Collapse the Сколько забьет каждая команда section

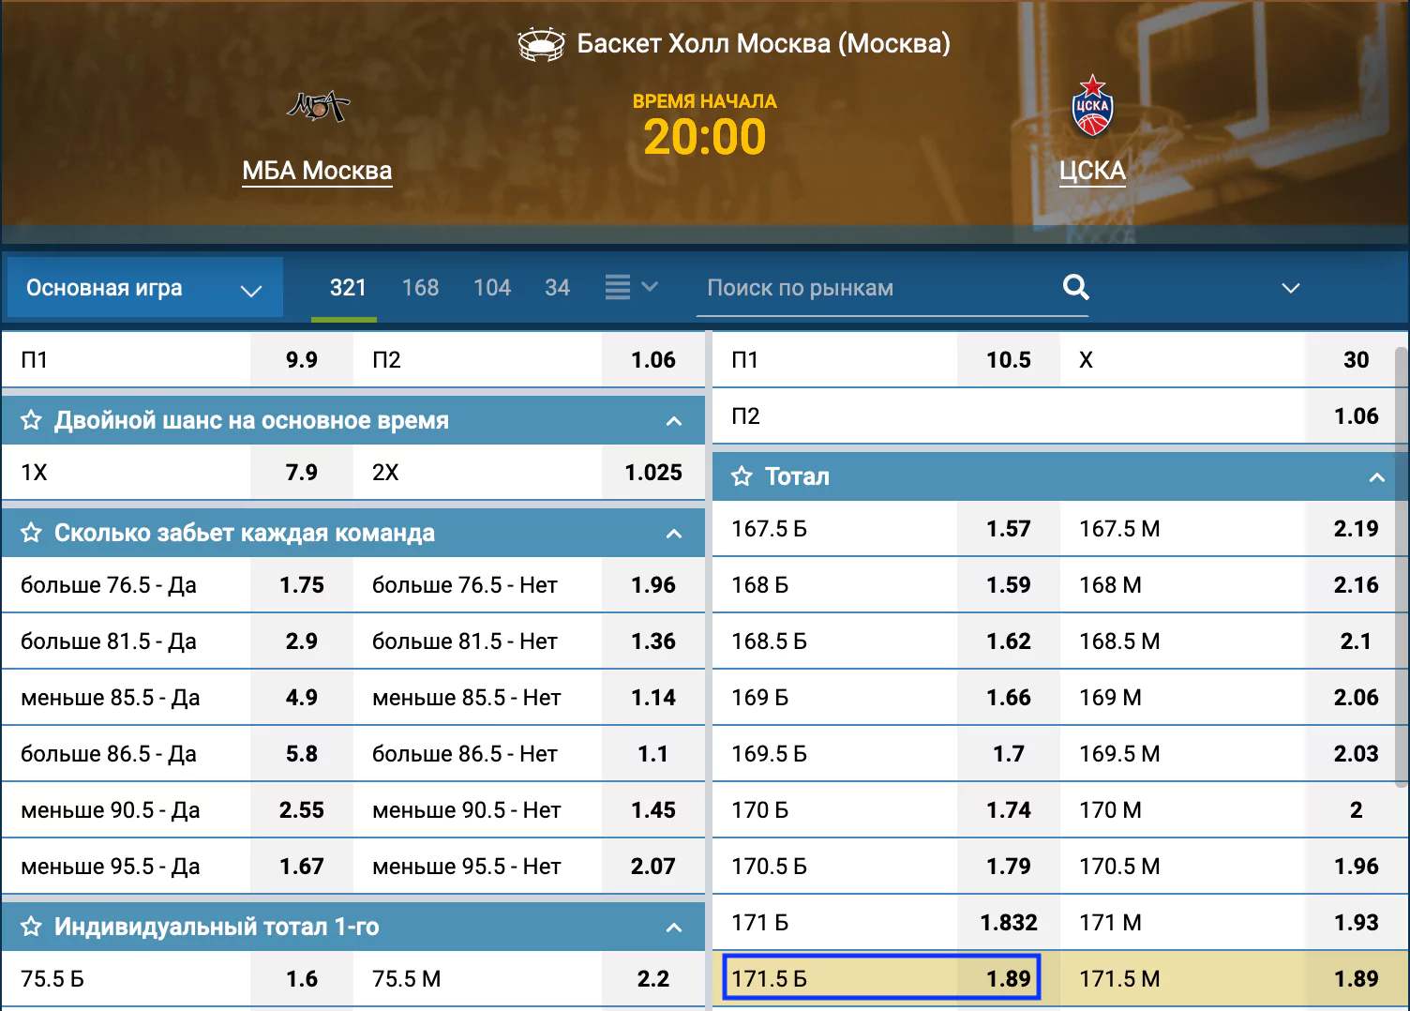coord(673,534)
